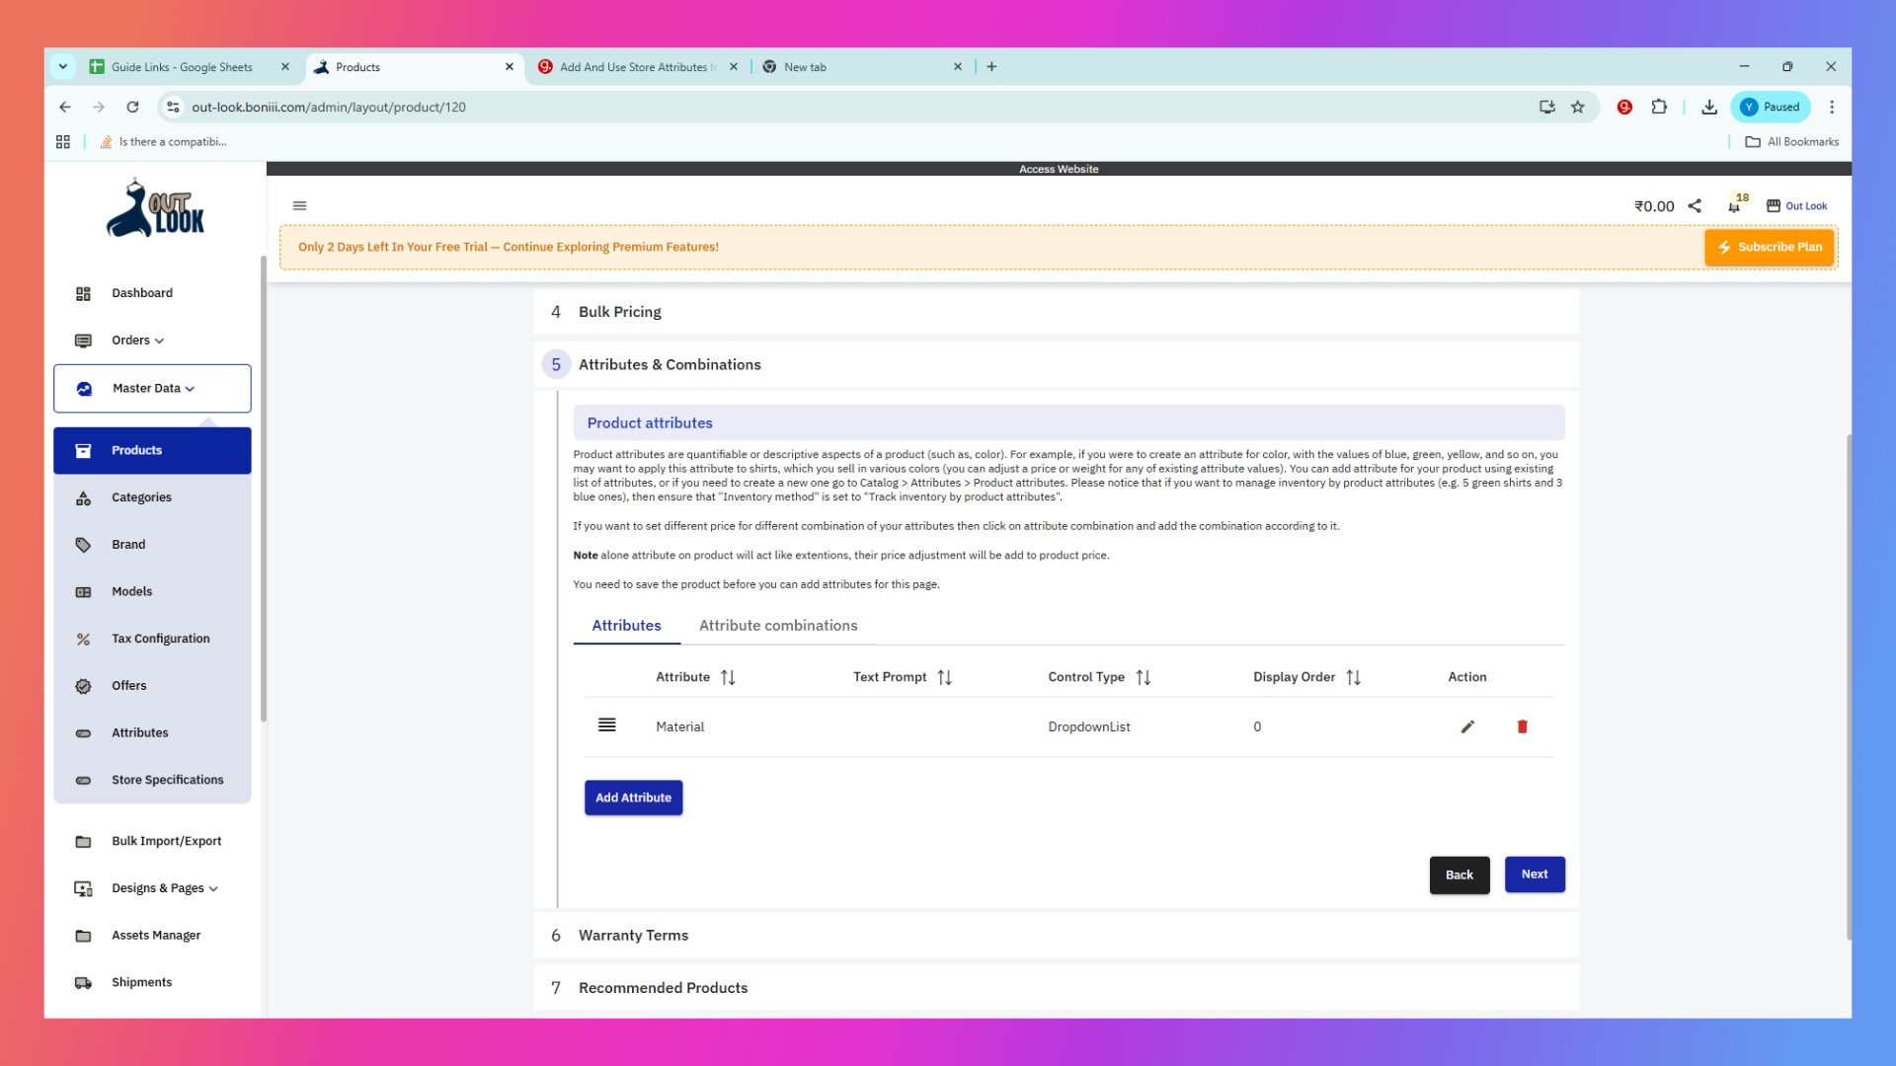Select Tax Configuration in the sidebar

[160, 638]
